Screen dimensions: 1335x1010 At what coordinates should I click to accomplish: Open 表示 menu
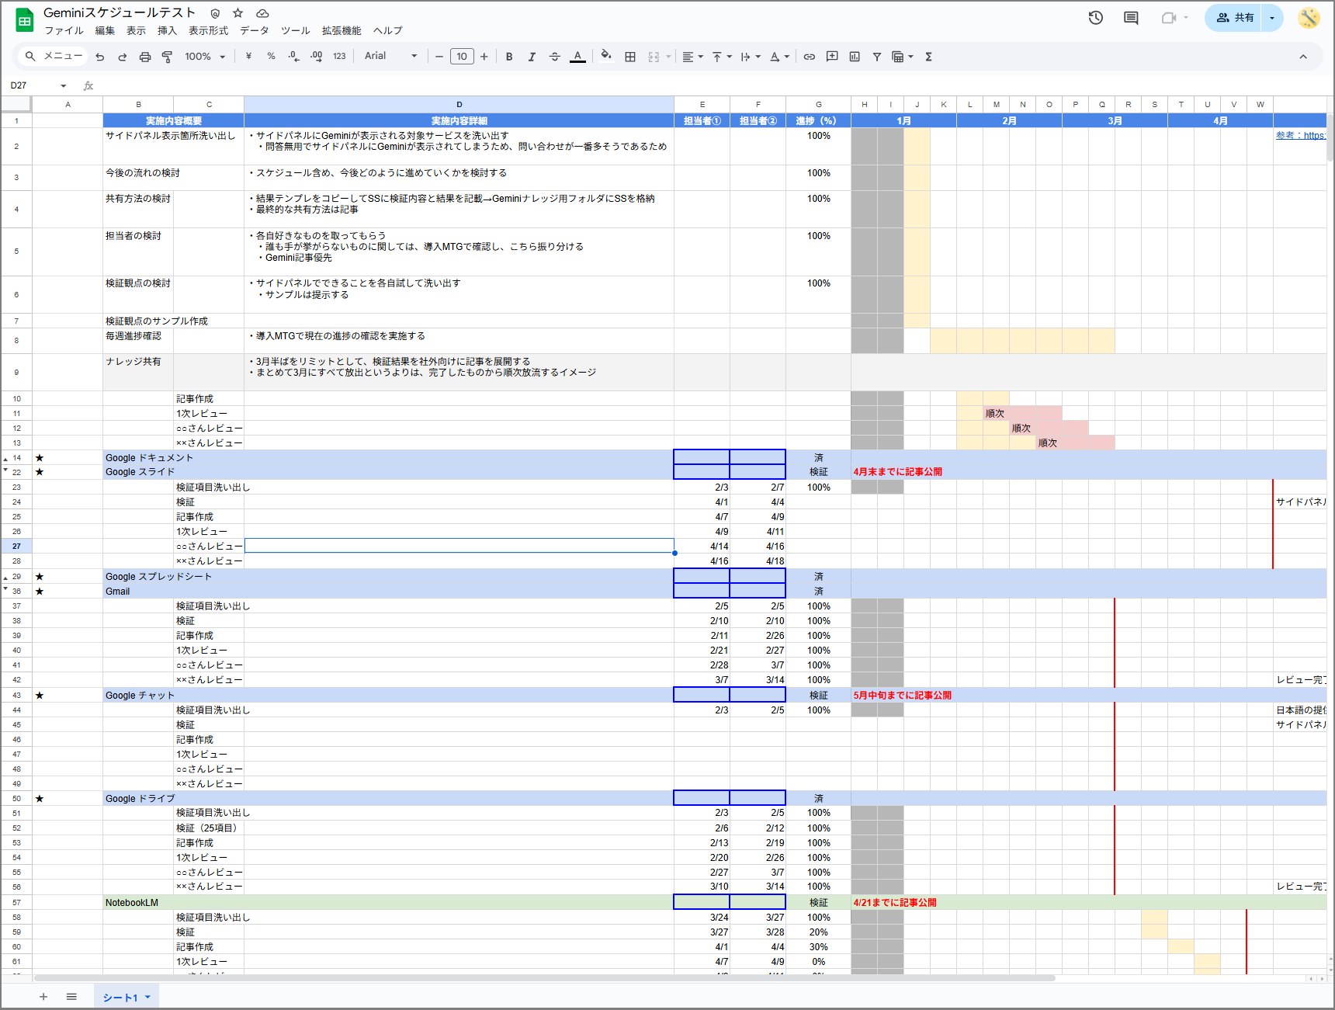pos(136,30)
